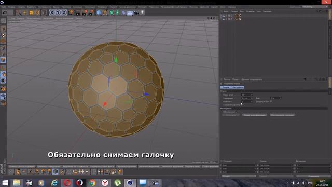Screen dimensions: 332x187
Task: Click the viewport rotate navigation icon at top-right
Action: pos(214,18)
